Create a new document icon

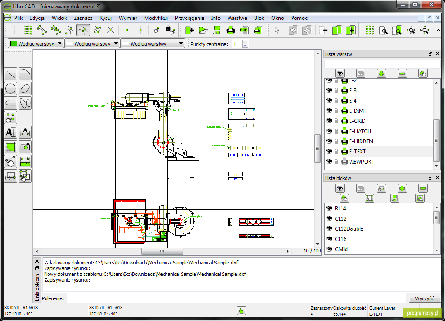tap(189, 30)
